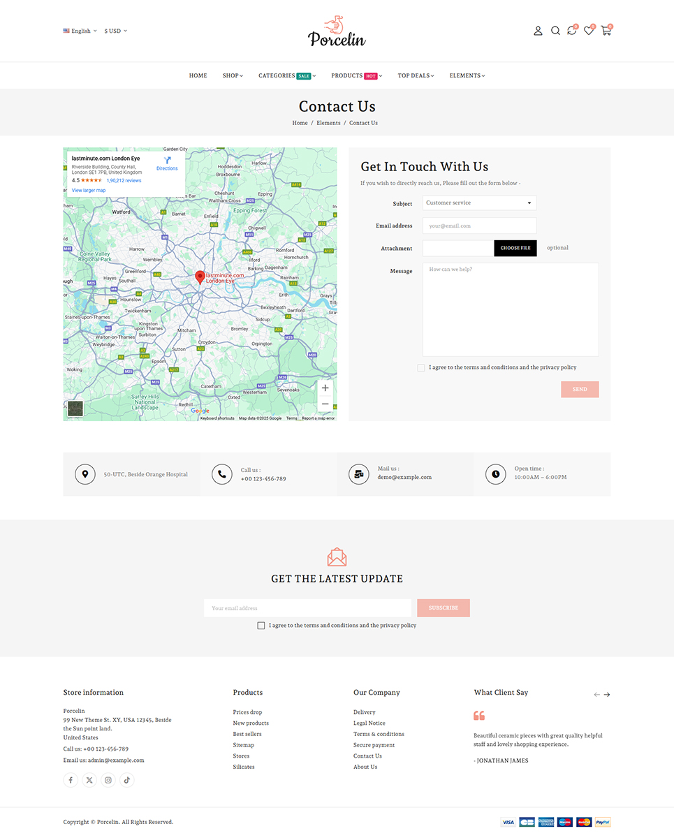The height and width of the screenshot is (838, 674).
Task: Open the shopping cart icon
Action: [606, 31]
